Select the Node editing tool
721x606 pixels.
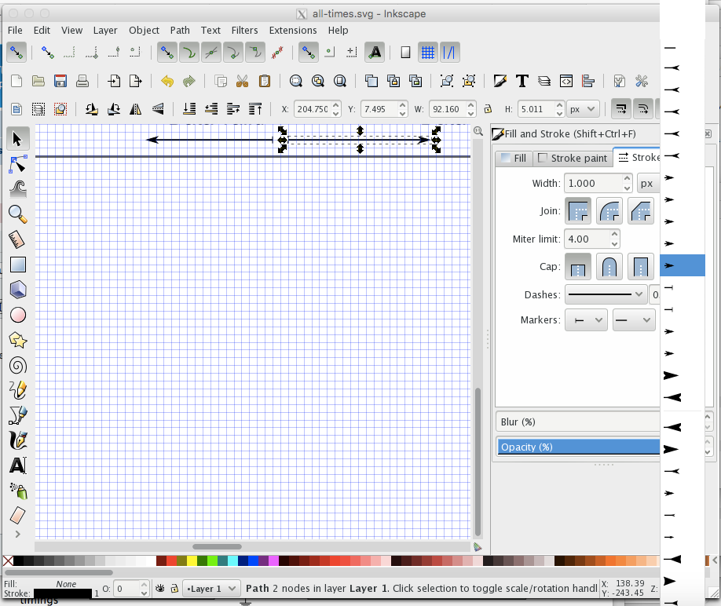18,164
